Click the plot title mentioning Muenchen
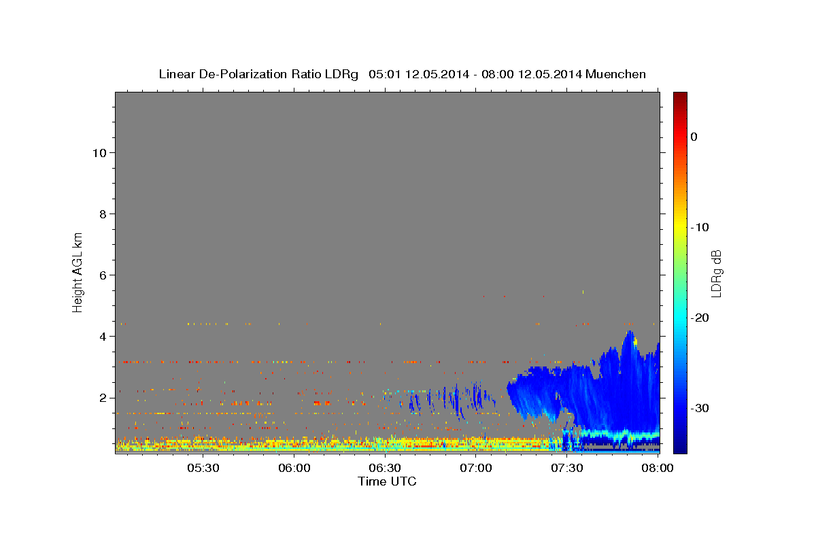This screenshot has height=544, width=816. (x=403, y=74)
